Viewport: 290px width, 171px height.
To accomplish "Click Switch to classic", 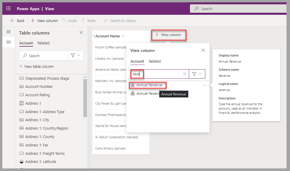I will pyautogui.click(x=120, y=21).
